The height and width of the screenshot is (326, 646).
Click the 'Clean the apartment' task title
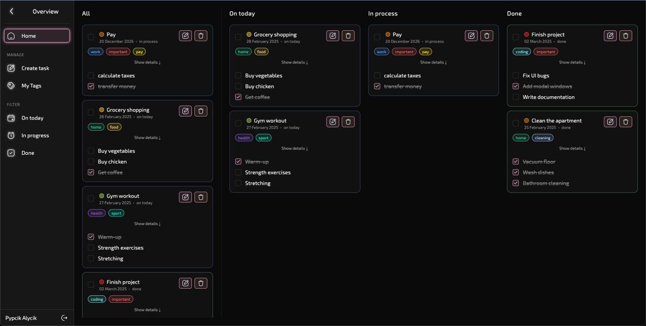pos(557,121)
